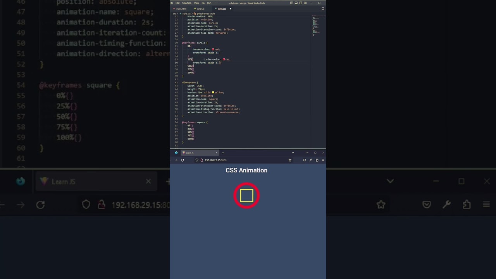The width and height of the screenshot is (496, 279).
Task: Open Firefox View icon in browser
Action: click(176, 153)
